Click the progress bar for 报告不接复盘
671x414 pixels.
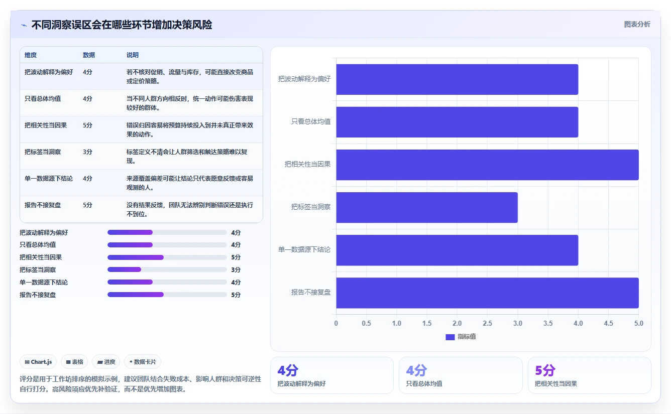pyautogui.click(x=167, y=295)
